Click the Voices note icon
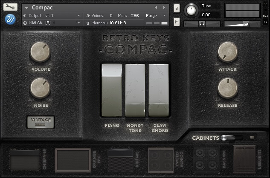270x178 pixels. coord(88,16)
